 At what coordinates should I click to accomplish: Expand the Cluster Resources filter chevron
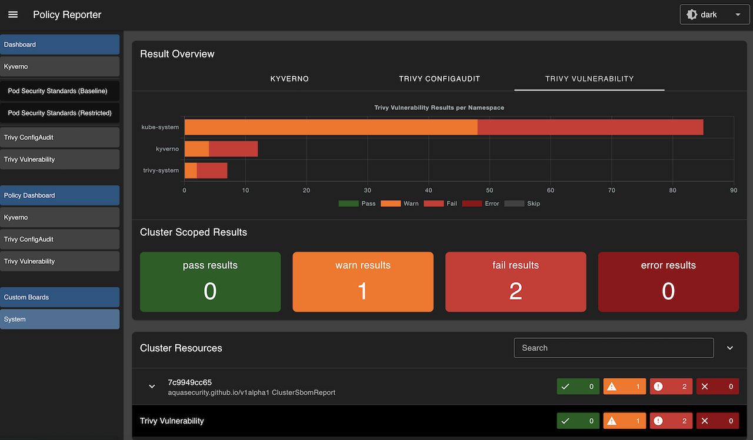pyautogui.click(x=730, y=348)
